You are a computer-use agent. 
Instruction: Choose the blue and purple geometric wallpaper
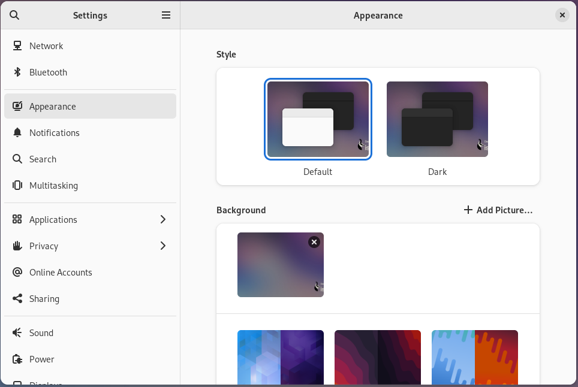(x=281, y=357)
